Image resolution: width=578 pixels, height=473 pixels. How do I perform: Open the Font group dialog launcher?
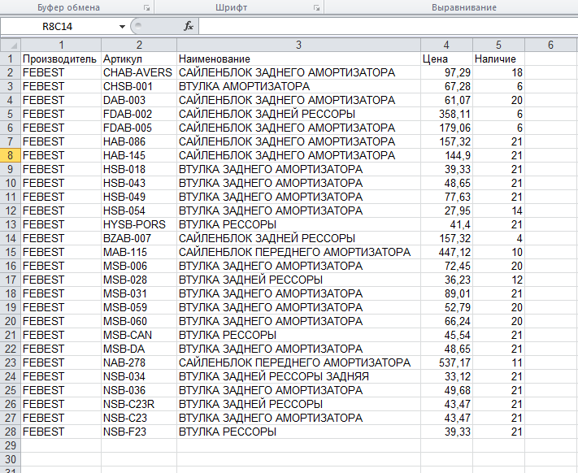[x=317, y=8]
